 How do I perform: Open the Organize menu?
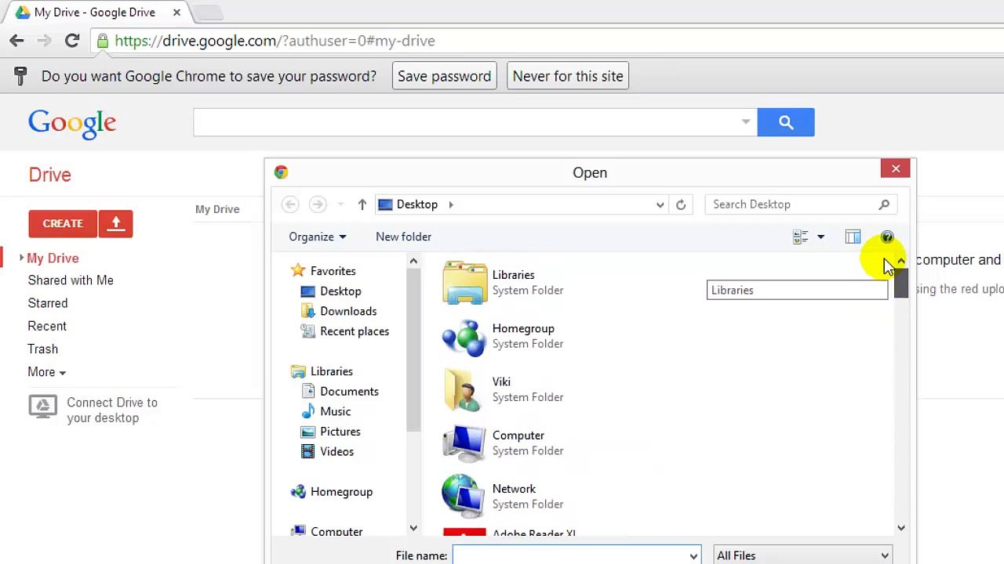tap(318, 237)
